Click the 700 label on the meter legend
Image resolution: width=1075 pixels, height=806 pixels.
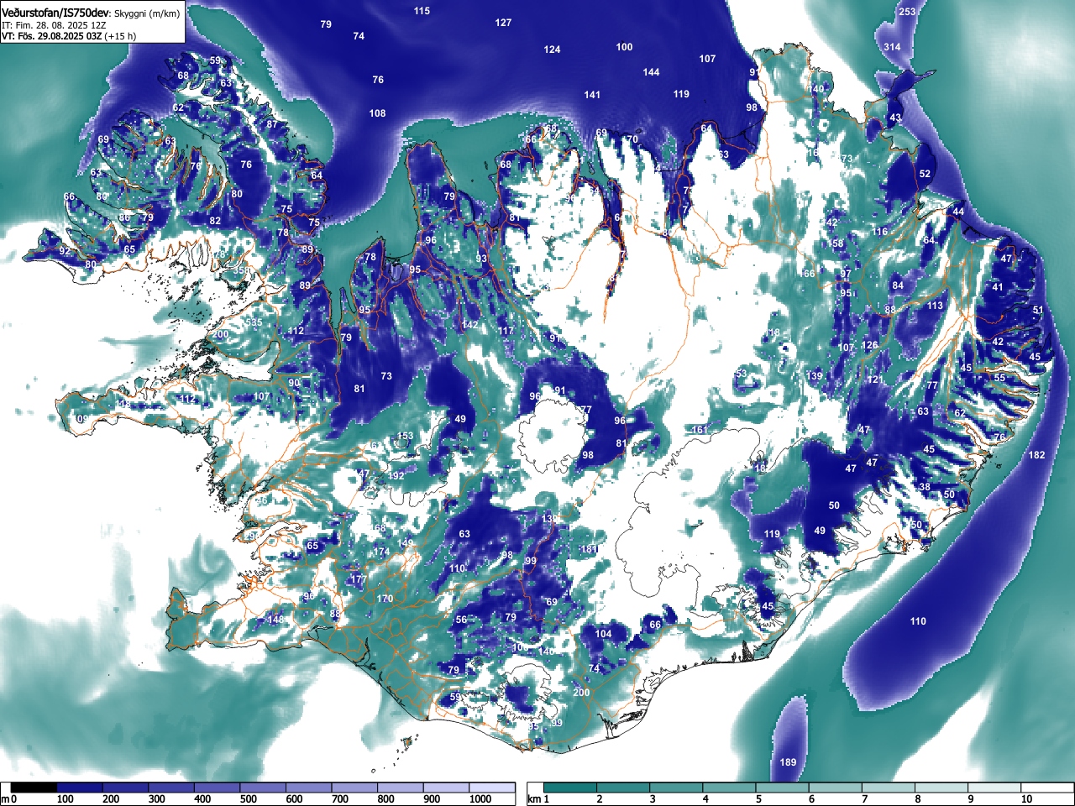click(x=340, y=799)
